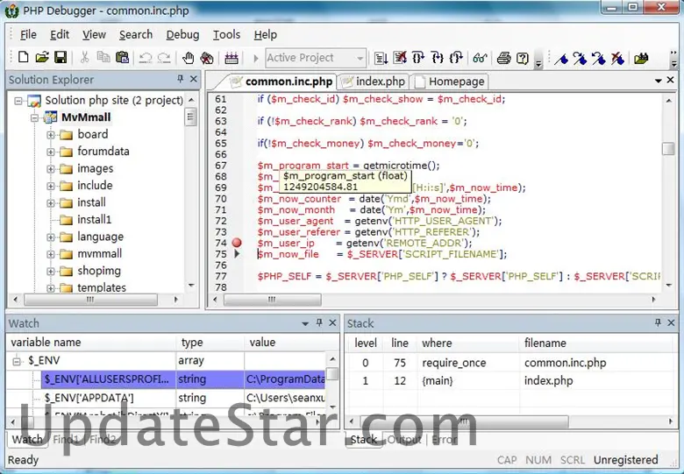Click the Print printer icon

tap(504, 58)
